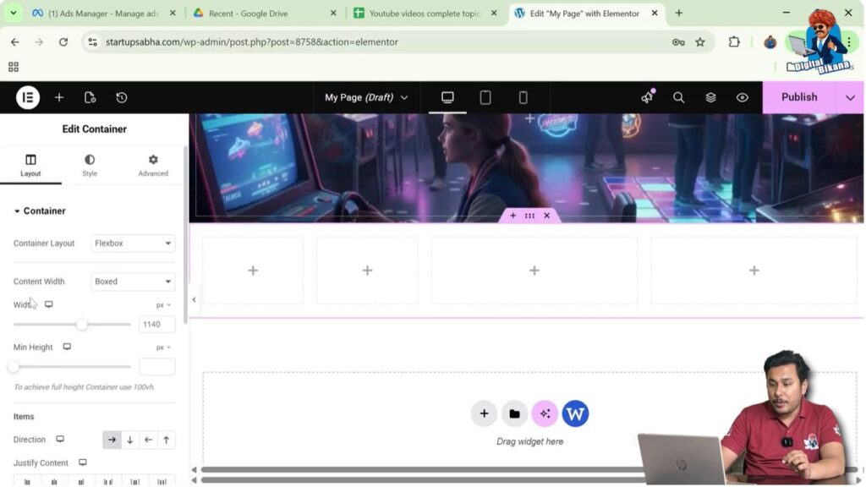The width and height of the screenshot is (866, 487).
Task: Switch to mobile preview mode
Action: (523, 97)
